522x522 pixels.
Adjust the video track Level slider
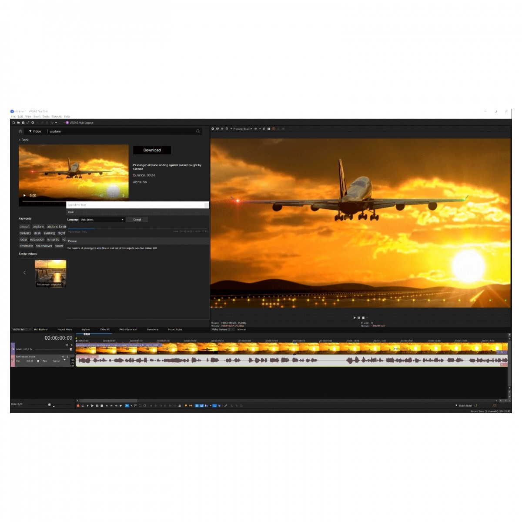coord(71,349)
